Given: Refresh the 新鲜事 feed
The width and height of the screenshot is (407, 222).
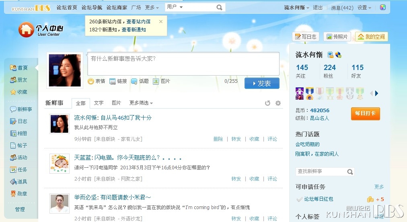Looking at the screenshot, I should [x=267, y=103].
